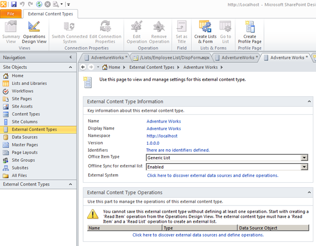
Task: Click Switch Connected System button
Action: tap(69, 32)
